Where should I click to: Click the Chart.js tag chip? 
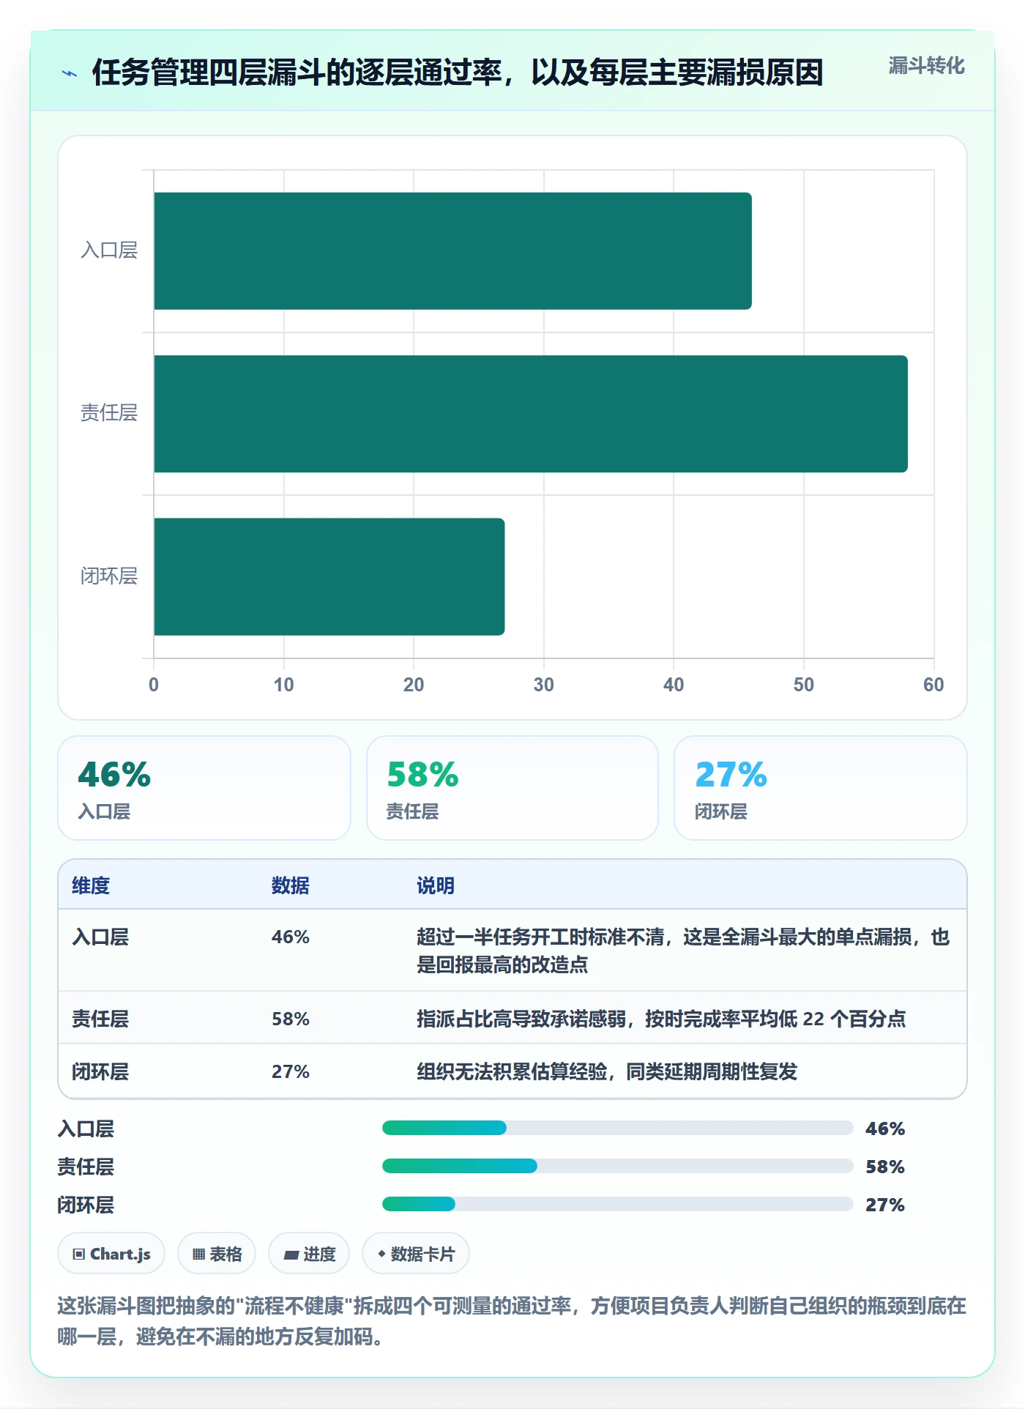[x=111, y=1254]
